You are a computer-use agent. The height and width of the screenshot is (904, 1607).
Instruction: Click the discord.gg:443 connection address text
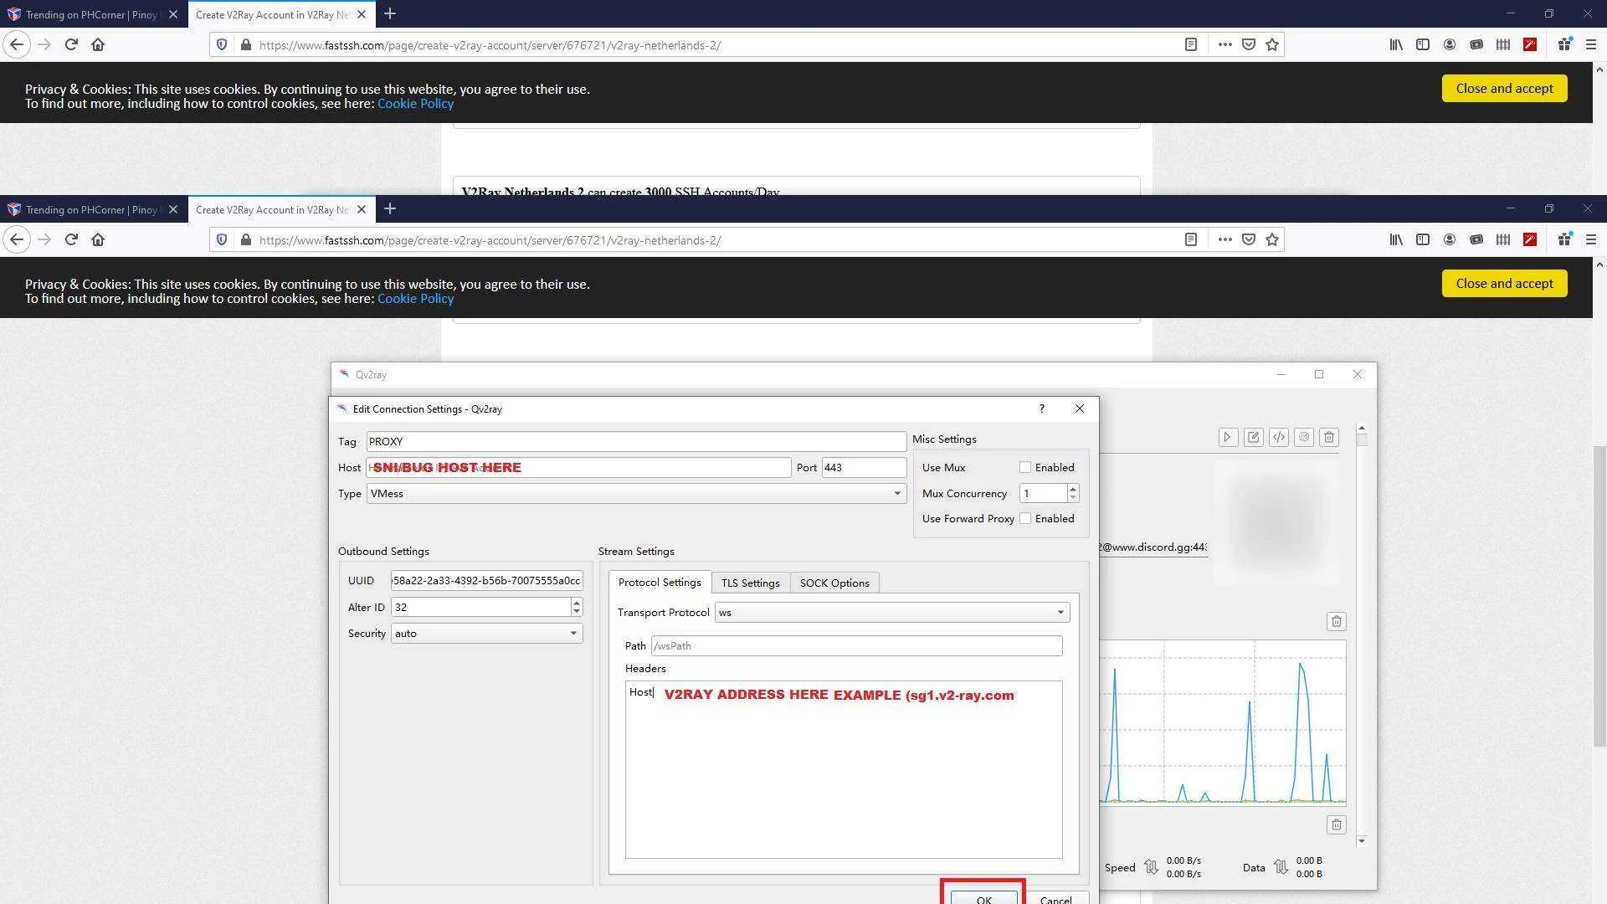(x=1153, y=547)
